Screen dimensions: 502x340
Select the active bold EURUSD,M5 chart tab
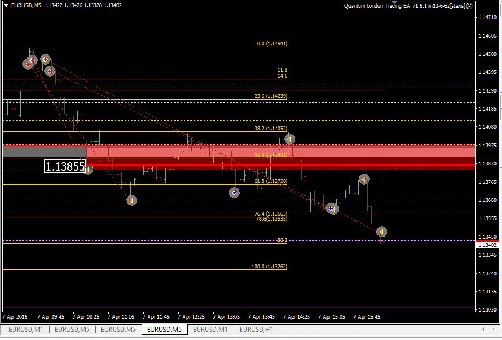coord(164,329)
